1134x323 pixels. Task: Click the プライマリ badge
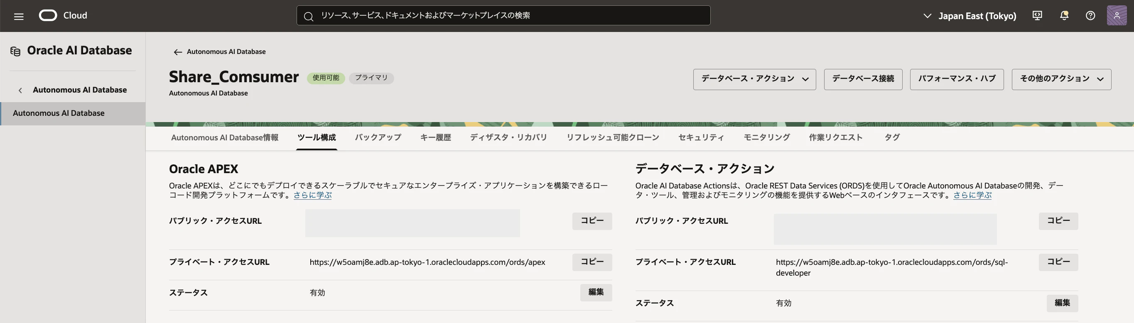click(x=371, y=78)
